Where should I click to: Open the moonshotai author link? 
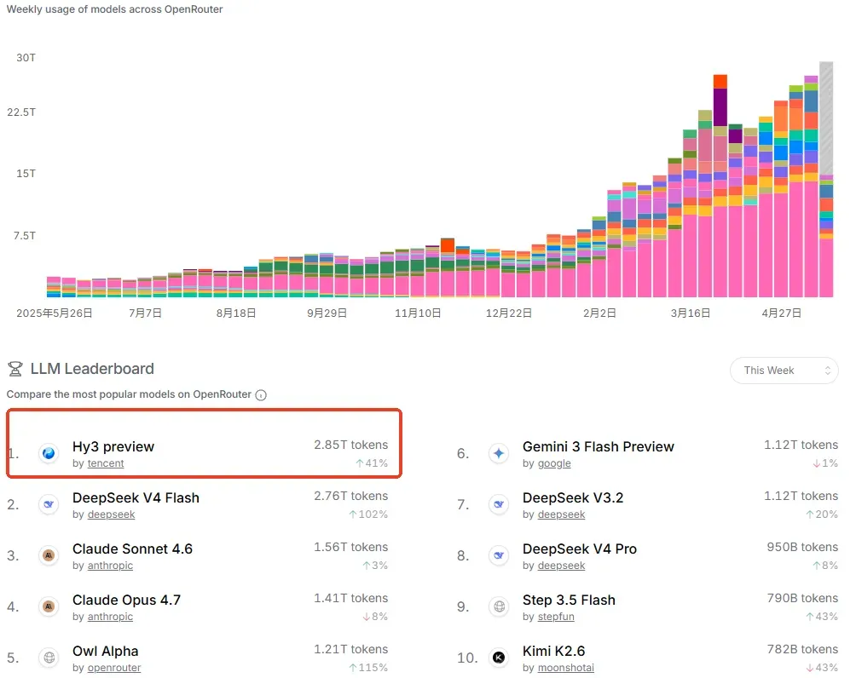pyautogui.click(x=565, y=668)
